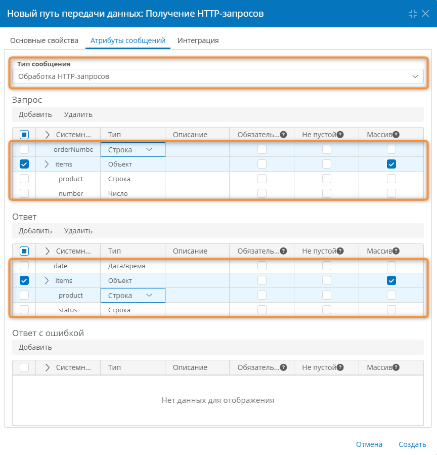Viewport: 437px width, 455px height.
Task: Click help icon next to Массив in Запрос table
Action: coord(396,135)
